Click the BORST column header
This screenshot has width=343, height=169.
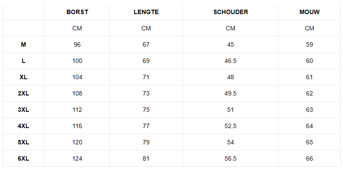(77, 12)
